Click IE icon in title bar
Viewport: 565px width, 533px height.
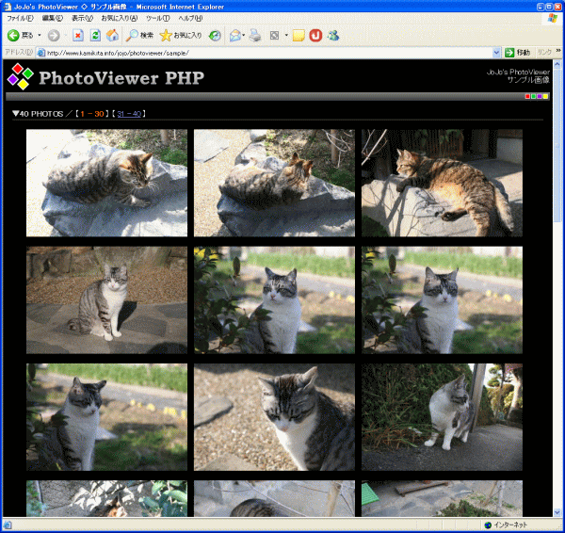[7, 7]
